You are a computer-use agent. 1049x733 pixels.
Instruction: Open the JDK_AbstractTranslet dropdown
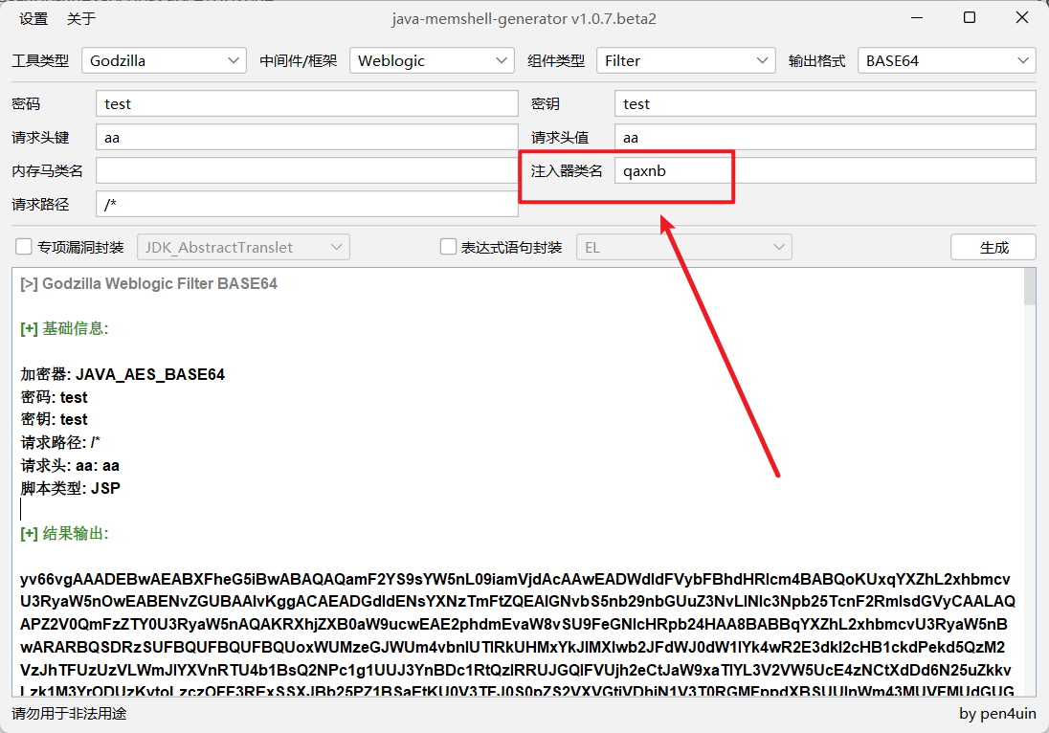click(243, 248)
